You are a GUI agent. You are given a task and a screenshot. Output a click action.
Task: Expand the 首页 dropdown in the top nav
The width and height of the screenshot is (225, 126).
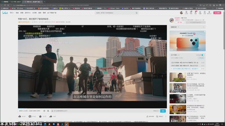(x=12, y=13)
